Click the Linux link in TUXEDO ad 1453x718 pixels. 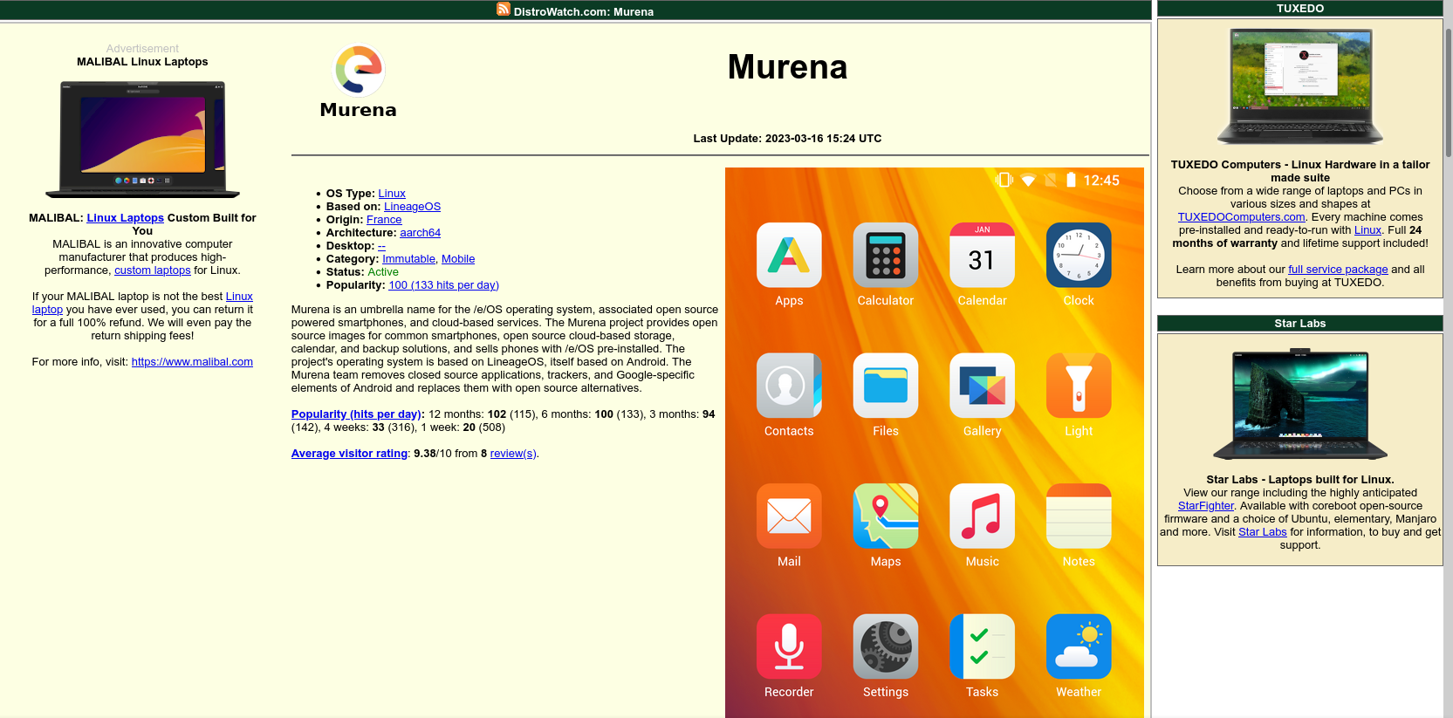point(1367,230)
